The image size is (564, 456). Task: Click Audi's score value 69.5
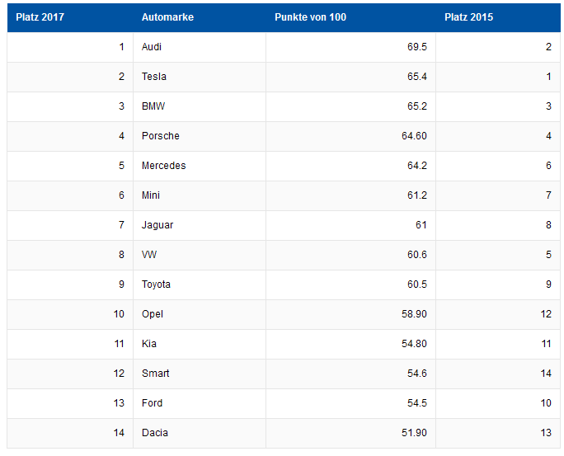416,47
